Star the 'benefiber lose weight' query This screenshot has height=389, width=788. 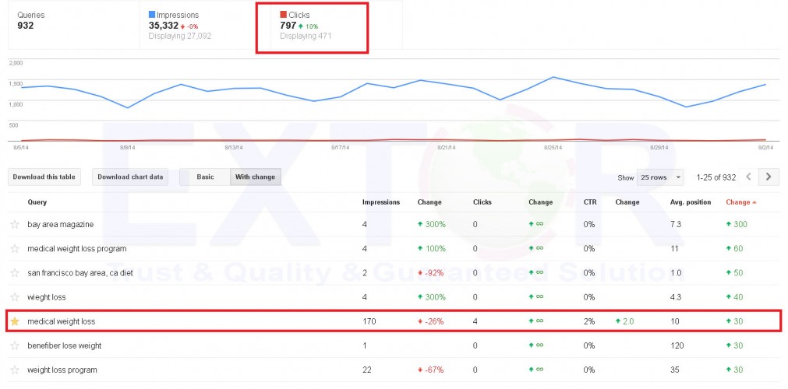[14, 345]
